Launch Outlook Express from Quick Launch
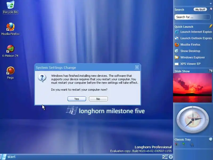This screenshot has height=160, width=213. (193, 38)
